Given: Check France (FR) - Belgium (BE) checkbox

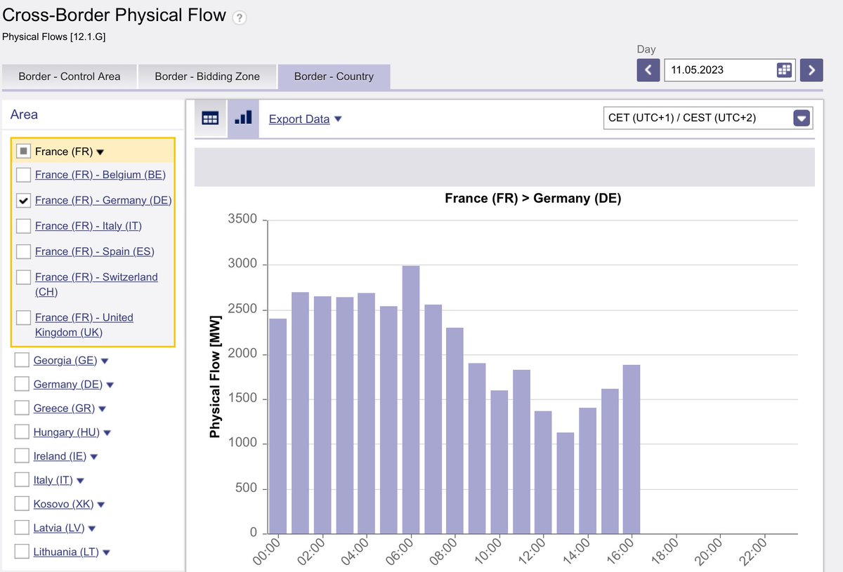Looking at the screenshot, I should click(x=23, y=174).
